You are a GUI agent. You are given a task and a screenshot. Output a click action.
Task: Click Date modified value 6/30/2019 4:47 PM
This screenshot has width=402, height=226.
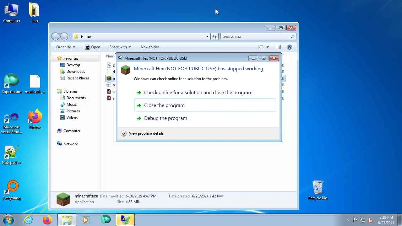141,196
